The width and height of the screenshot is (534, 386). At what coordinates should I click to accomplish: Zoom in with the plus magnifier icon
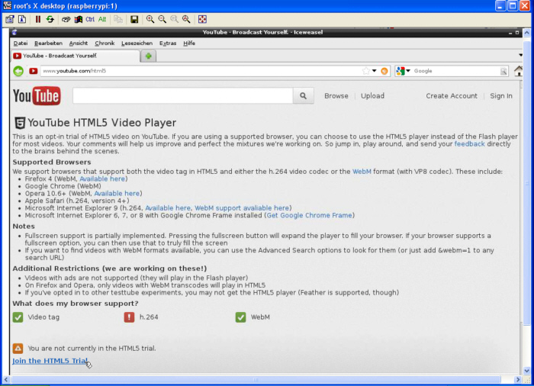pyautogui.click(x=150, y=19)
